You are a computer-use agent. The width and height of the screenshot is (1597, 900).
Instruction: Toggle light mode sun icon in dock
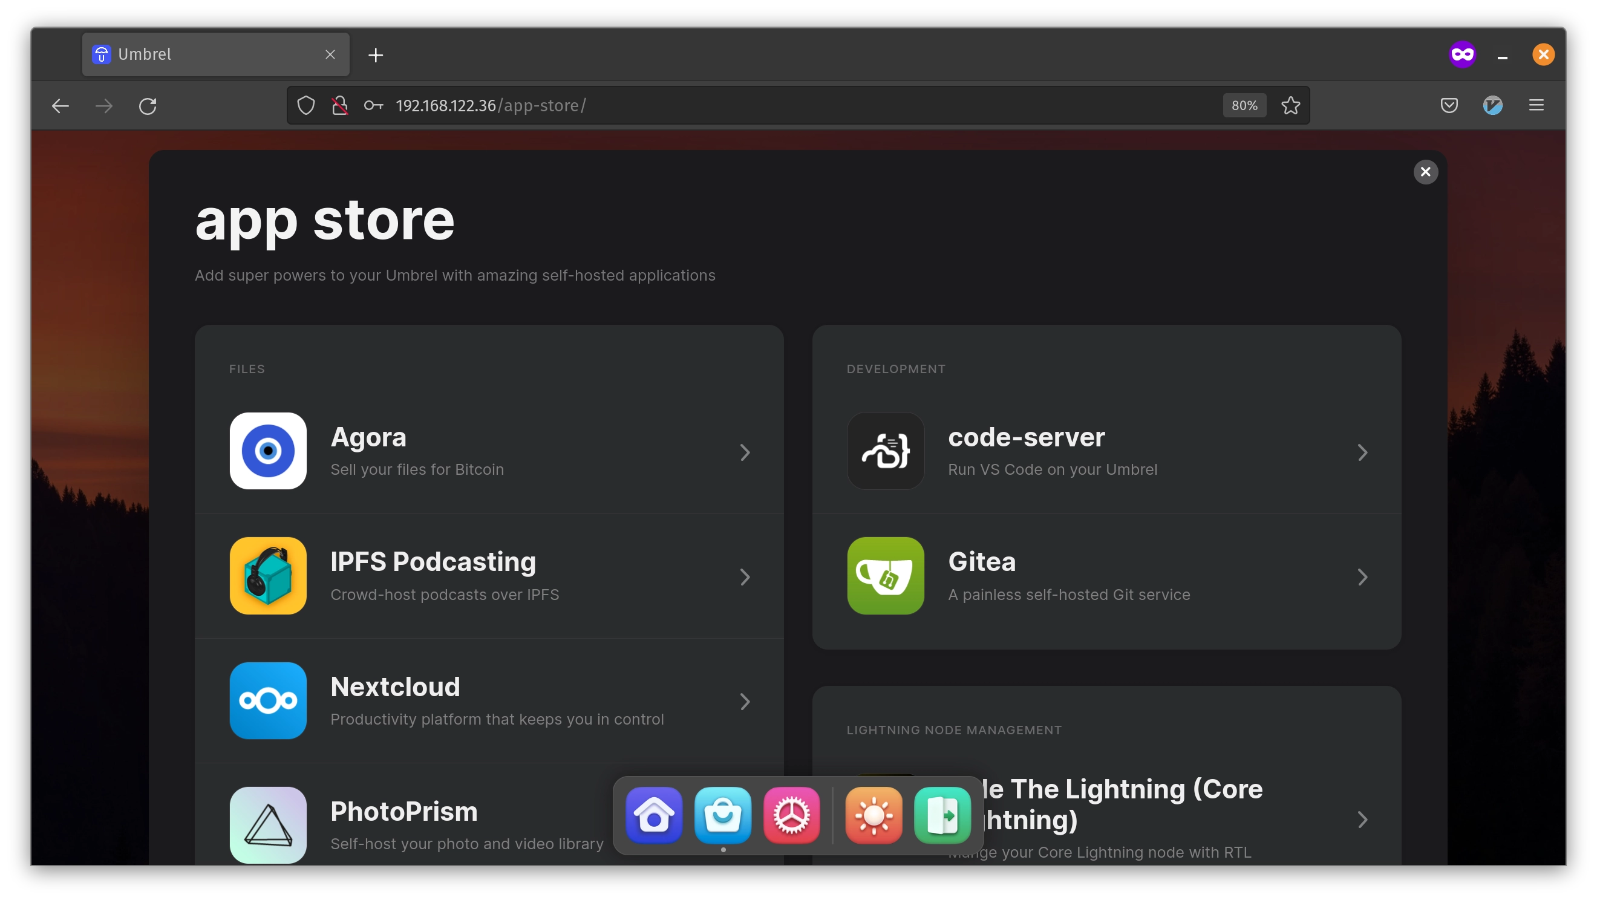(x=874, y=816)
